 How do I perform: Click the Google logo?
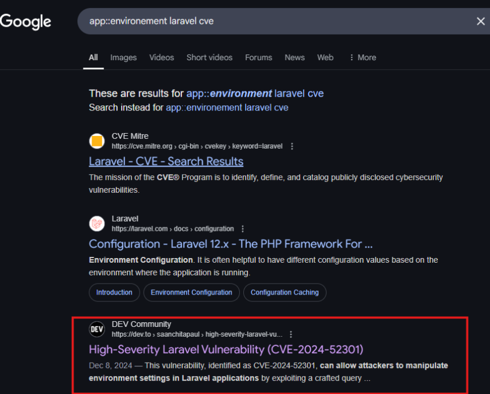pyautogui.click(x=25, y=22)
